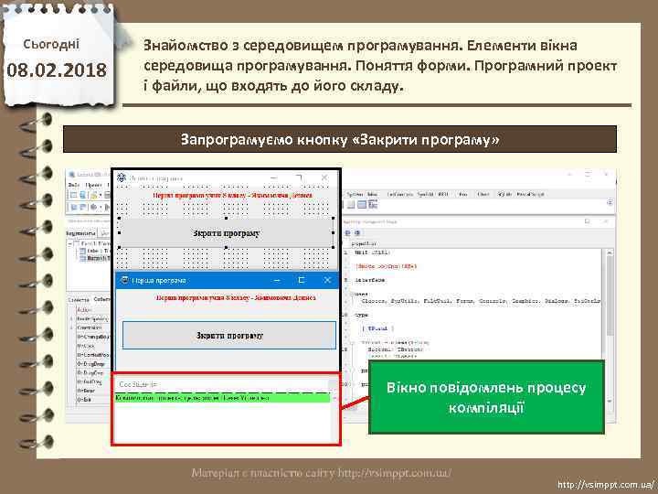
Task: Click the second icon in Lazarus top toolbar row
Action: [x=82, y=196]
